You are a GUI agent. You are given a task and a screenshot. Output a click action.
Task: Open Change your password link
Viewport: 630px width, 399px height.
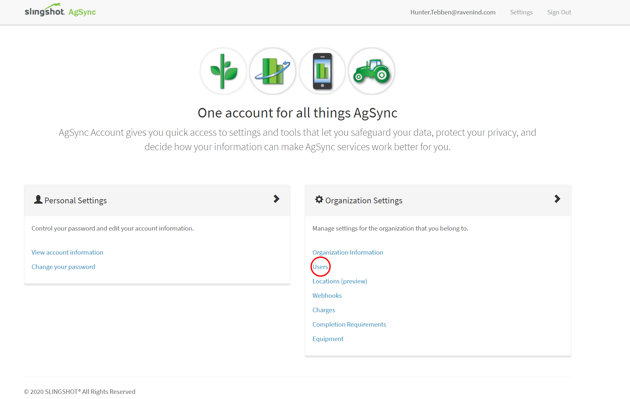pos(63,267)
